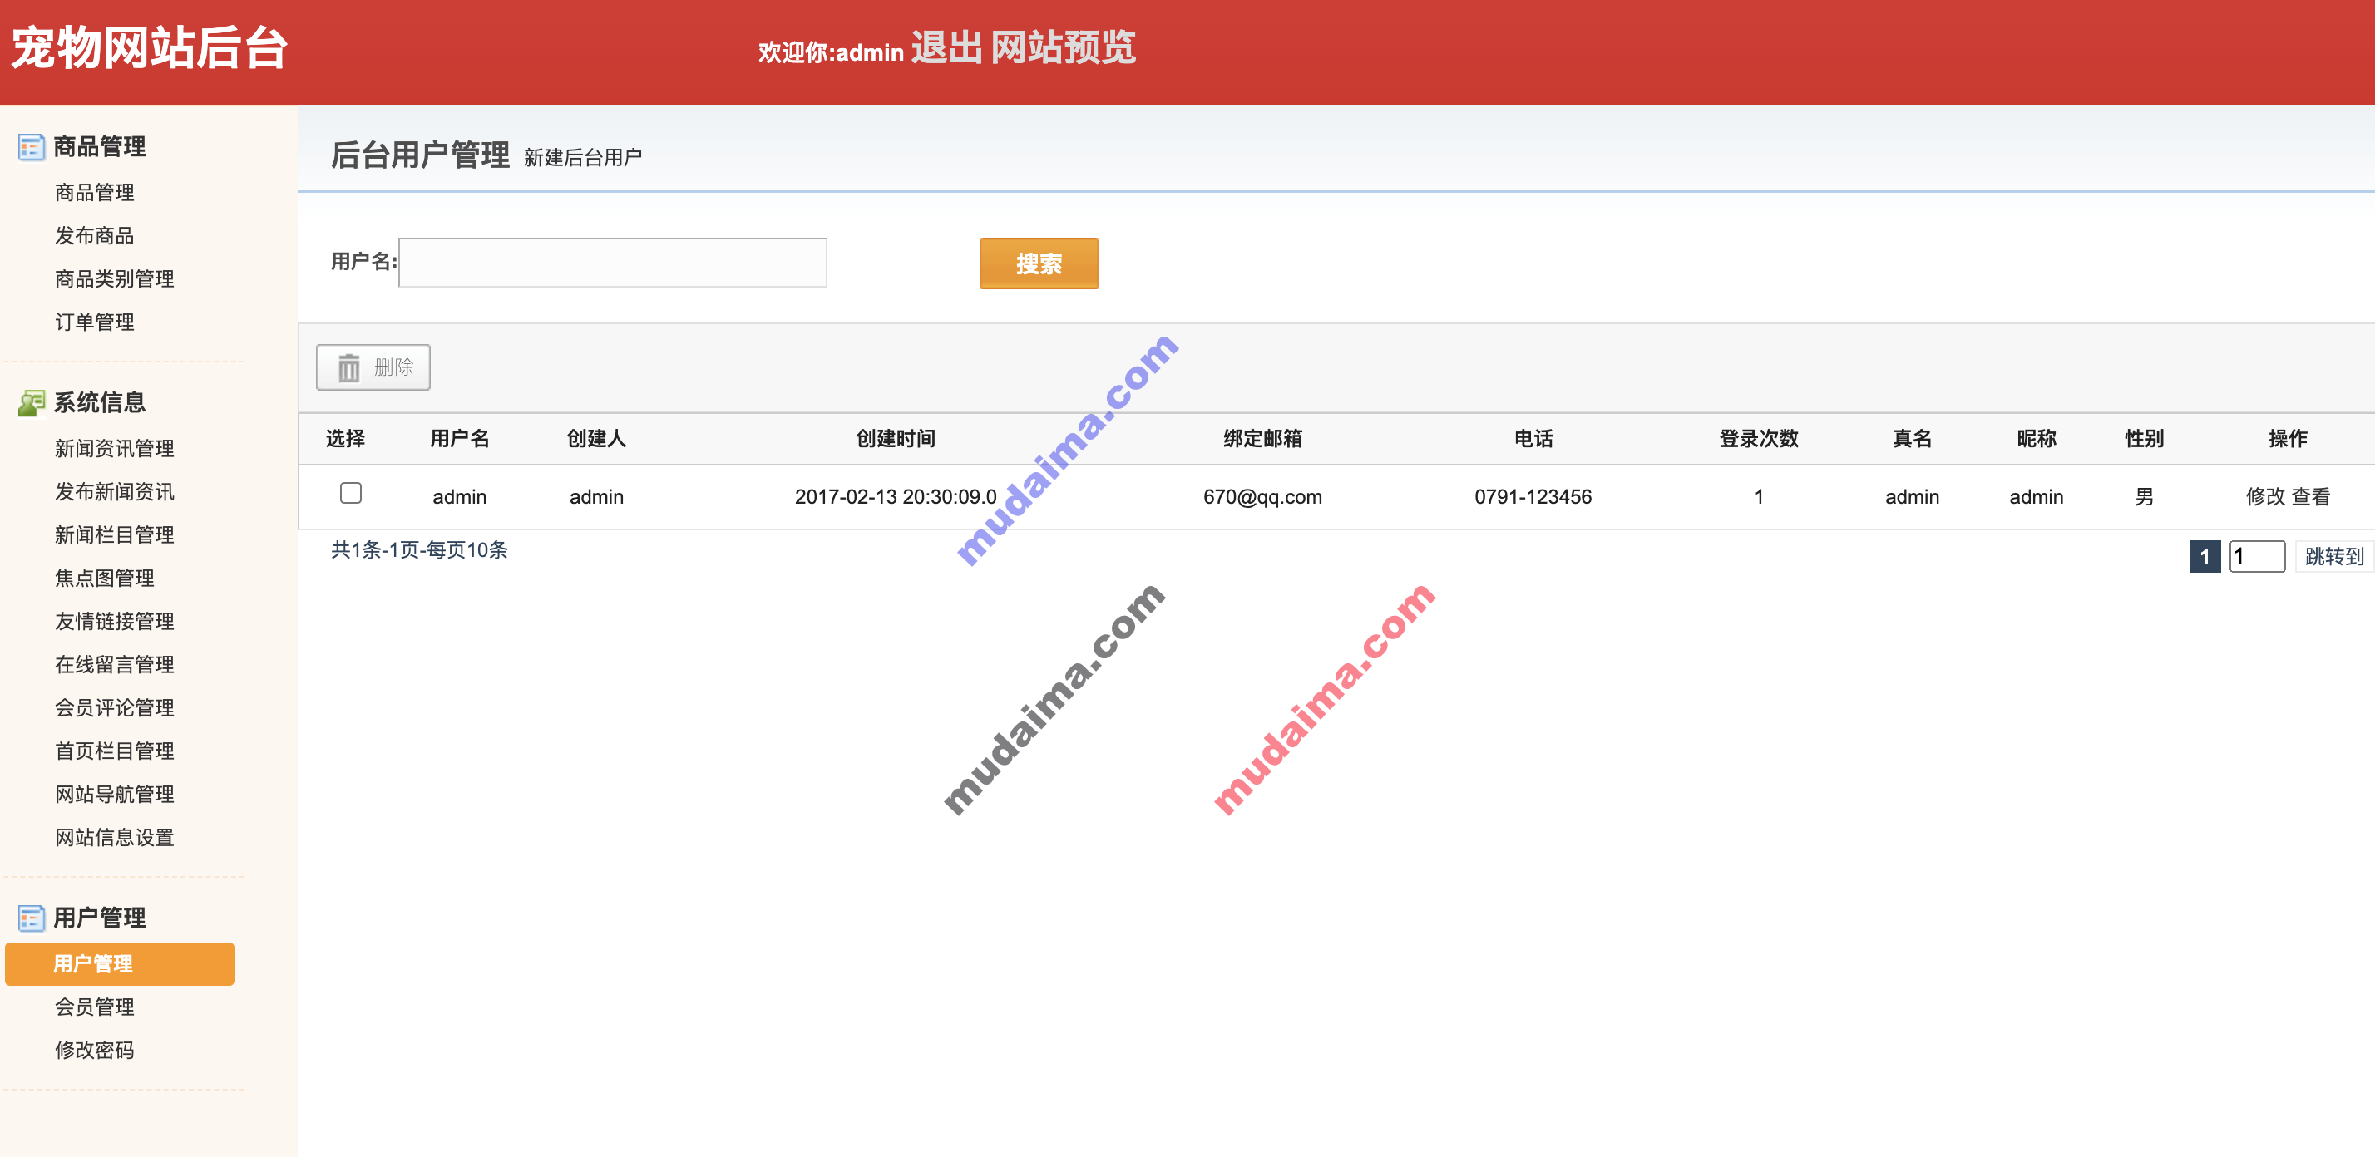Screen dimensions: 2375x1157
Task: Click the 商品管理 section heading
Action: click(x=100, y=146)
